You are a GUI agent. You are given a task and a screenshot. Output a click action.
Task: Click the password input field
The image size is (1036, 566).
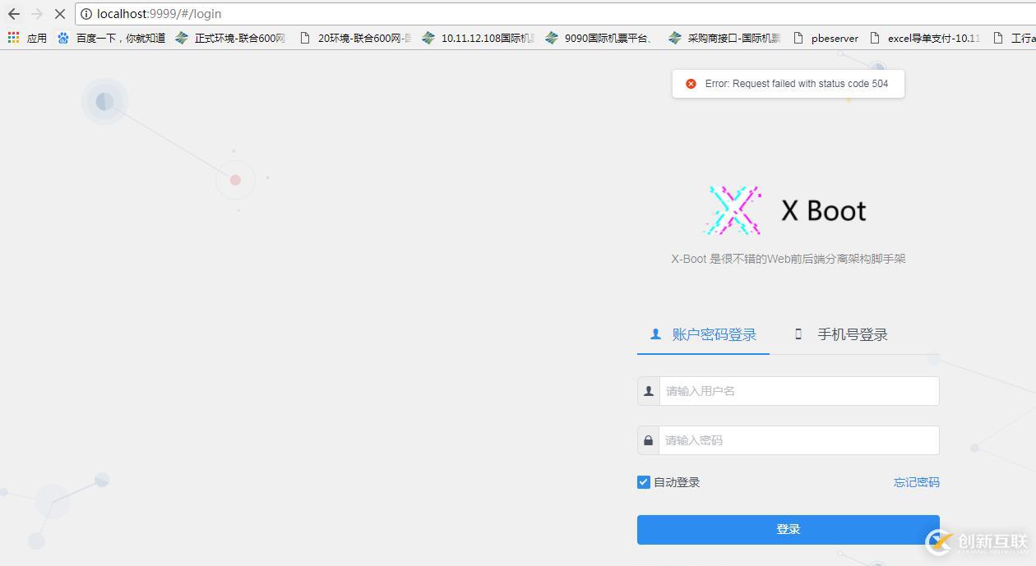click(x=798, y=439)
